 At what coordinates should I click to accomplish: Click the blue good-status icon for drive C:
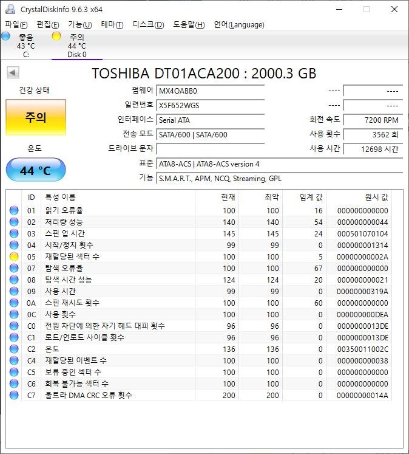pos(5,36)
